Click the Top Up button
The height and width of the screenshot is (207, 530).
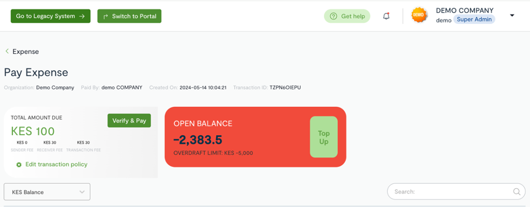pos(324,137)
